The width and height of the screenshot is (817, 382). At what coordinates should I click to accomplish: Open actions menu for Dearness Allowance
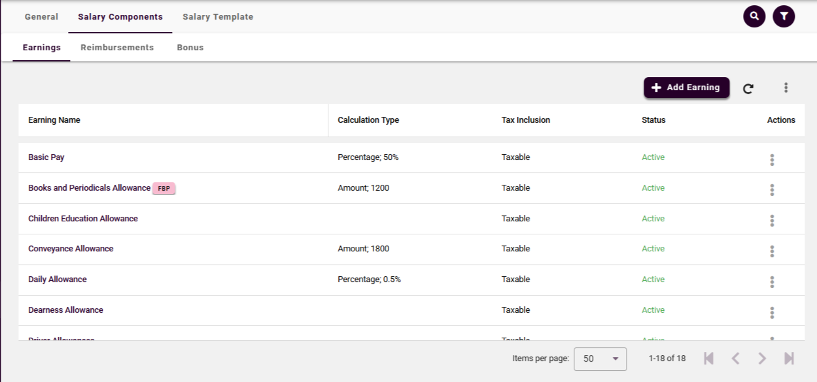[772, 312]
